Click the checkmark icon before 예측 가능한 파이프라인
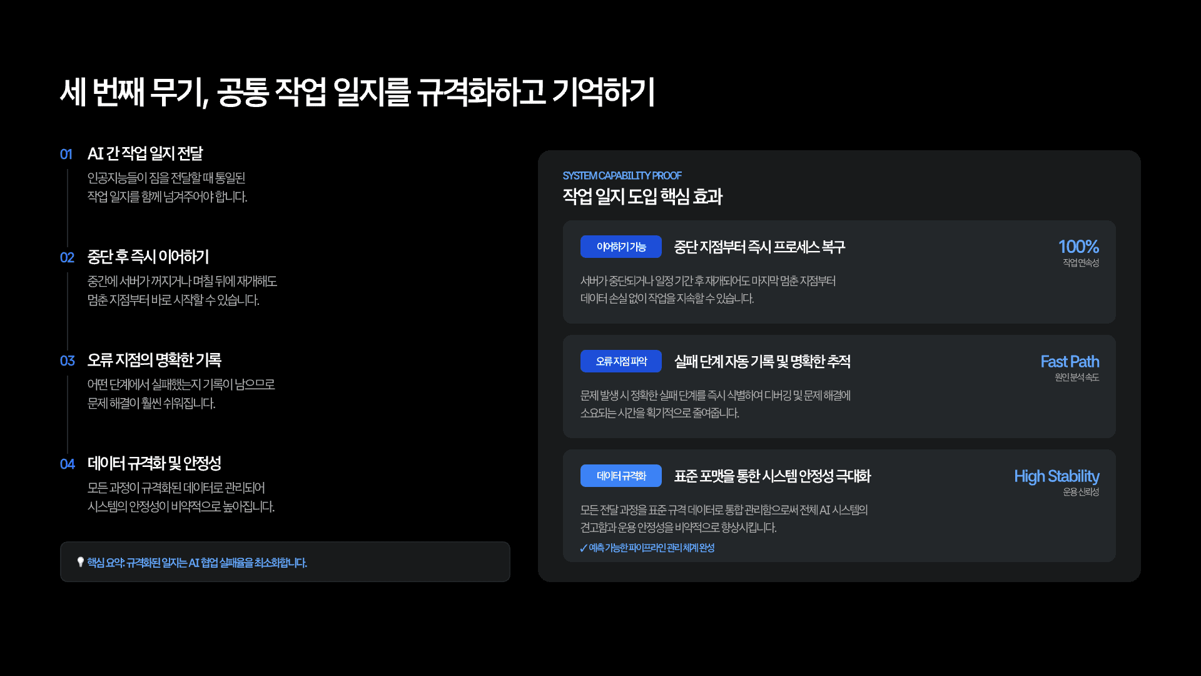Screen dimensions: 1201x676 tap(584, 548)
